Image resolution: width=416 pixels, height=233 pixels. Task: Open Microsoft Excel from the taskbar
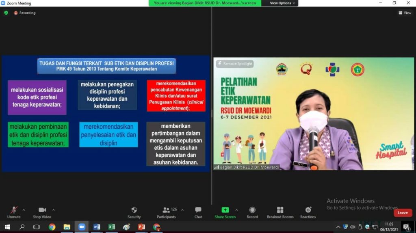click(112, 227)
